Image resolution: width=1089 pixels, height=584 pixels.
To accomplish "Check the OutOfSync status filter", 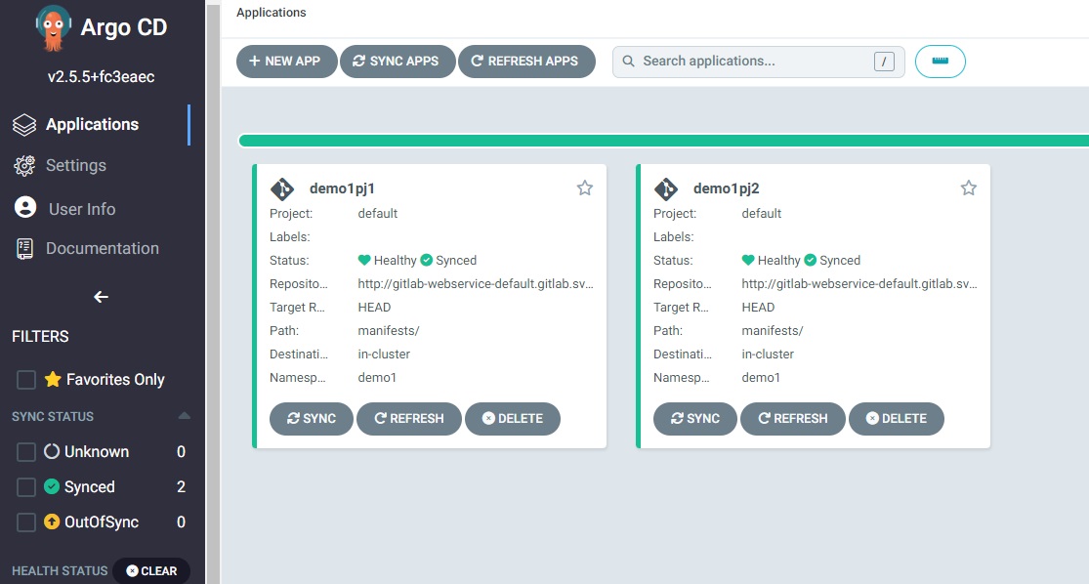I will [26, 522].
